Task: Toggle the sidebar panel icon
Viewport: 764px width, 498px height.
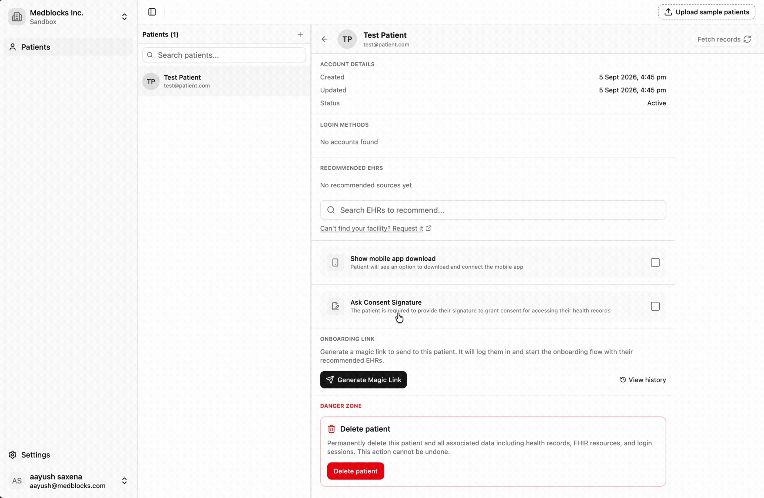Action: (x=152, y=12)
